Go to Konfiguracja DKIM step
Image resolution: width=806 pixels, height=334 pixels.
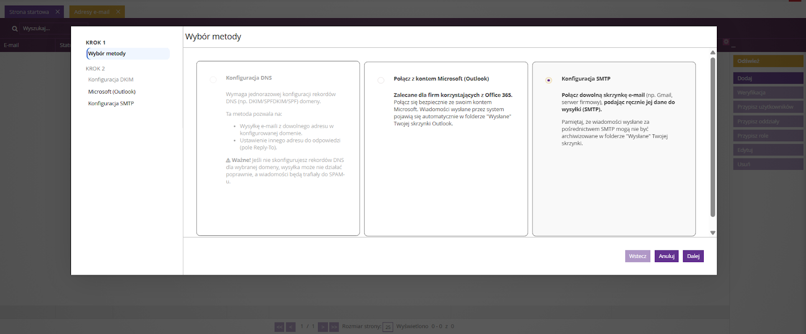pyautogui.click(x=111, y=79)
